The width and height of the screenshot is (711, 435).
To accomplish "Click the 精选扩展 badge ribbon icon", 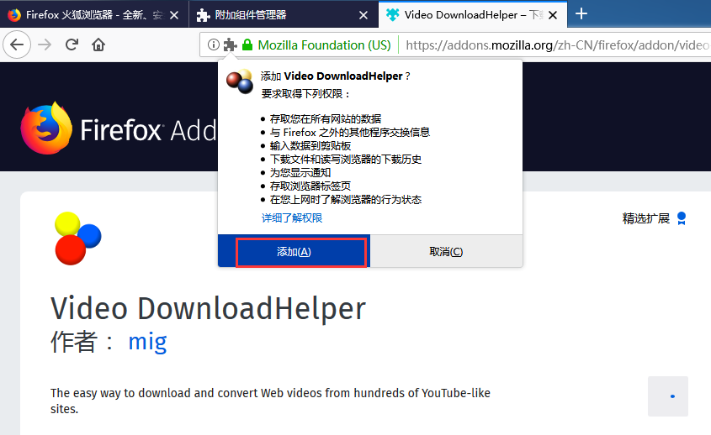I will tap(681, 218).
